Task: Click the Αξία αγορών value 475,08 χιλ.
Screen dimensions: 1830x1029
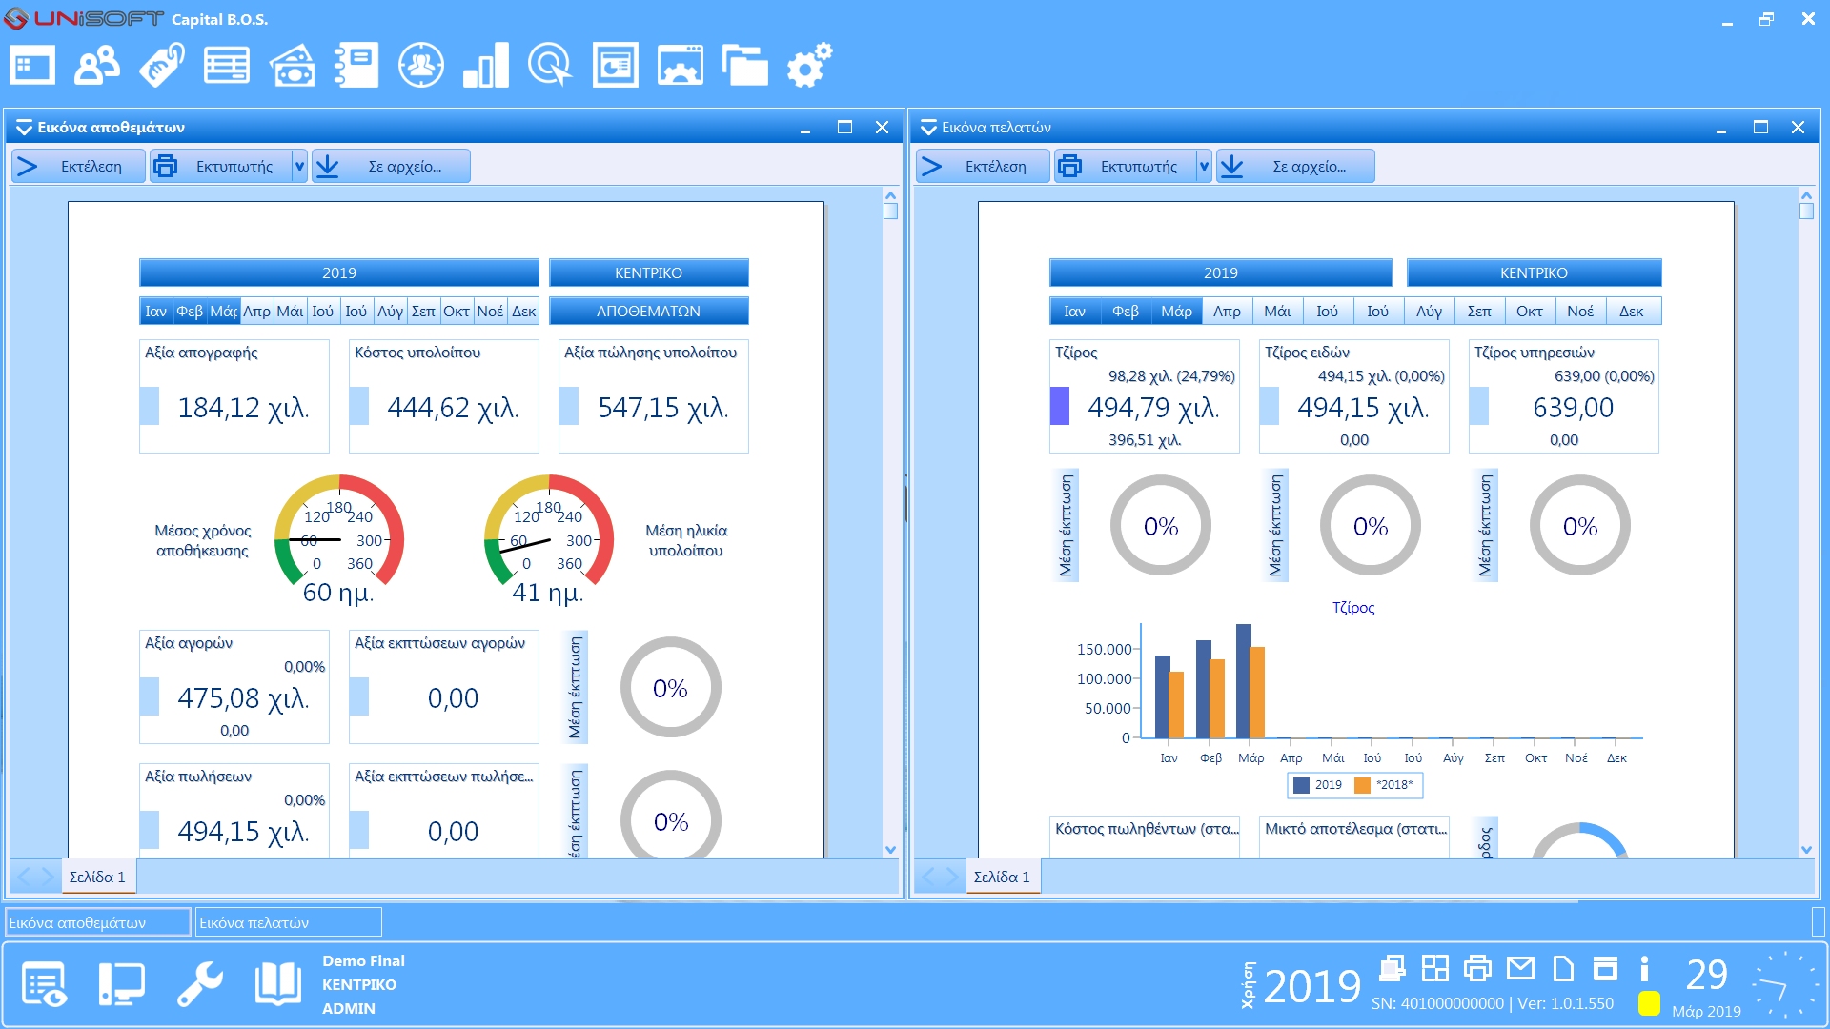Action: point(243,698)
